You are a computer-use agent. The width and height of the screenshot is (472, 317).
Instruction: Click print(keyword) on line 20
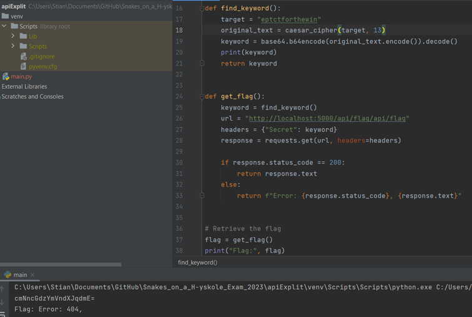pos(248,52)
